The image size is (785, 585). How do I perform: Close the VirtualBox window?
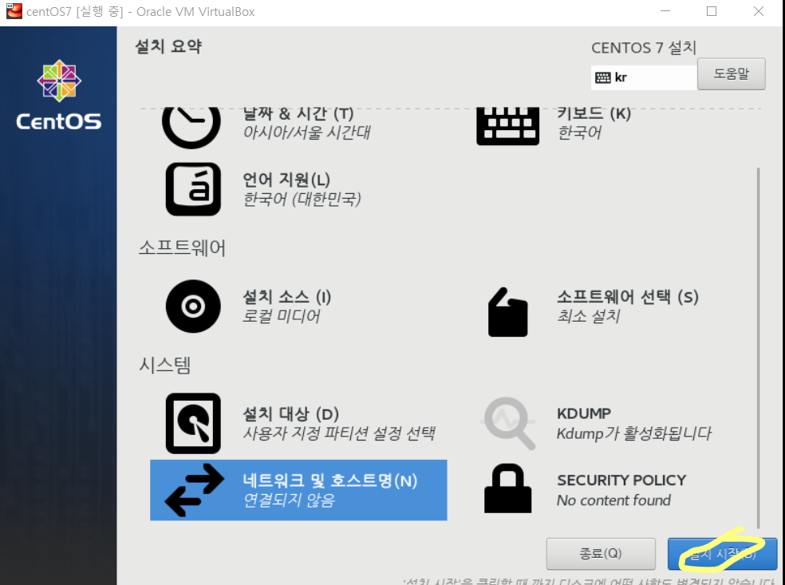(x=759, y=11)
